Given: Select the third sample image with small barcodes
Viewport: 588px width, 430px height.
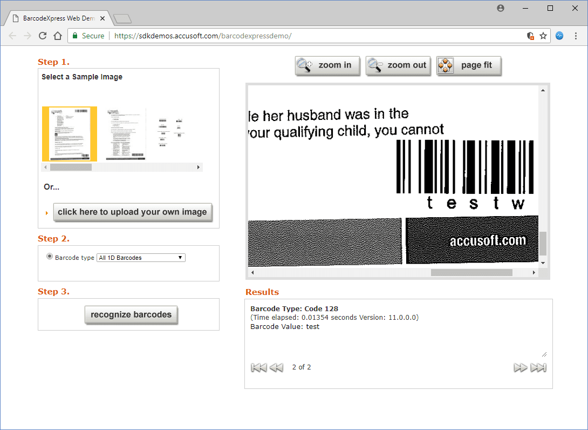Looking at the screenshot, I should pyautogui.click(x=171, y=132).
